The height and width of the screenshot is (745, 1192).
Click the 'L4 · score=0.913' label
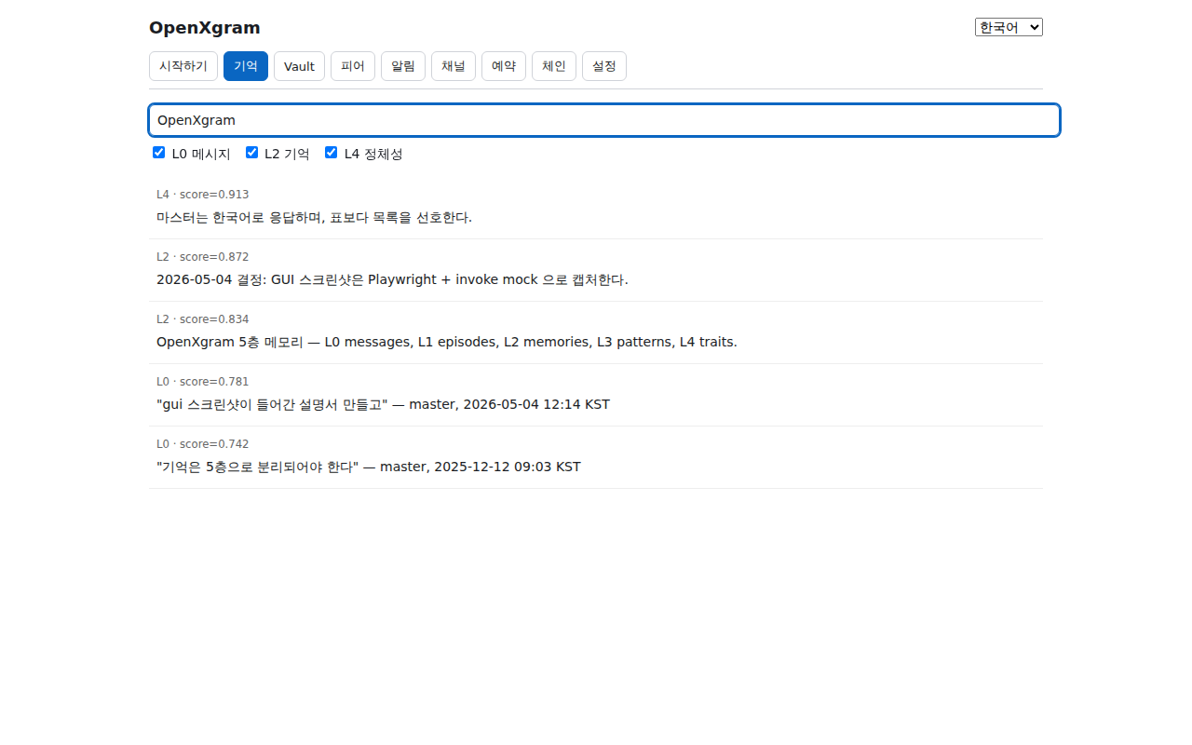pyautogui.click(x=202, y=195)
